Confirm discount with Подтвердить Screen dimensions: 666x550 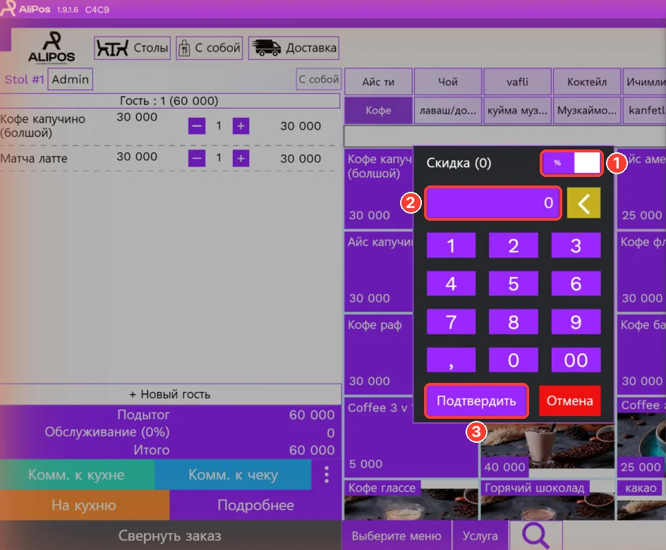(476, 401)
